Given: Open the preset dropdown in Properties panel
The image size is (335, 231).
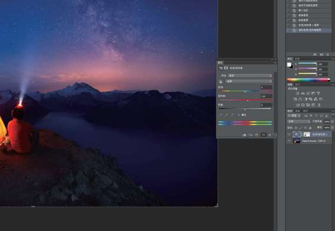Looking at the screenshot, I should tap(250, 76).
